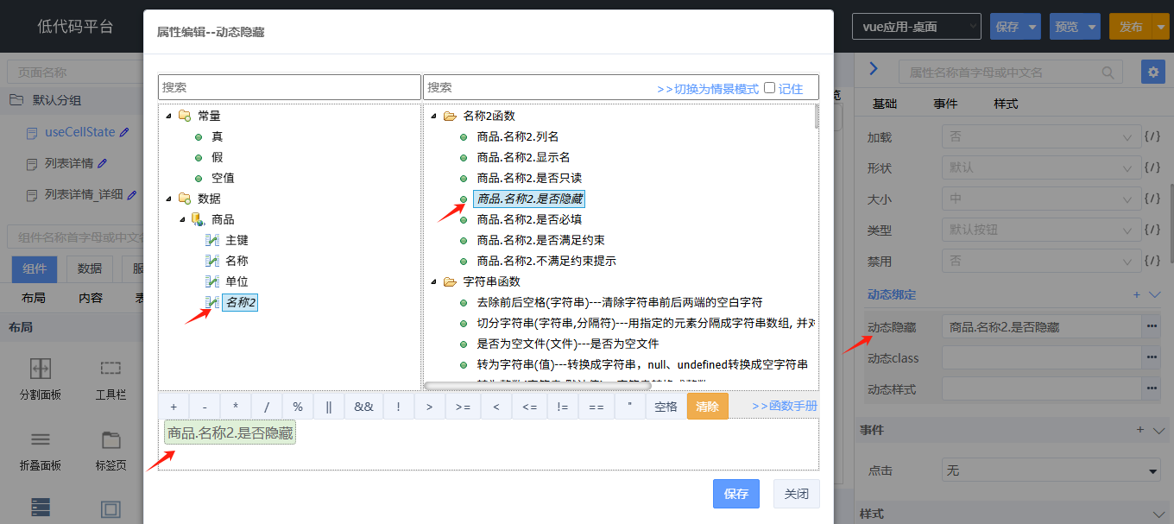Click the horizontal scrollbar in function list
1174x524 pixels.
point(537,386)
